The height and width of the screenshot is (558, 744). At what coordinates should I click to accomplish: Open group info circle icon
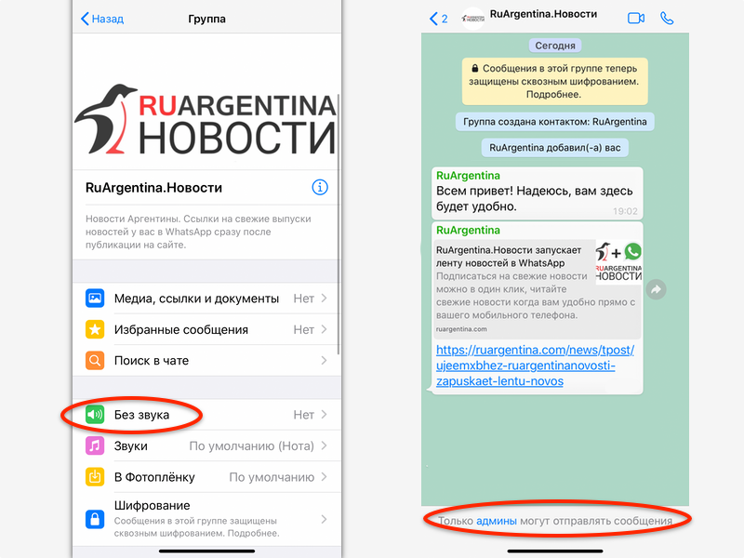coord(320,188)
